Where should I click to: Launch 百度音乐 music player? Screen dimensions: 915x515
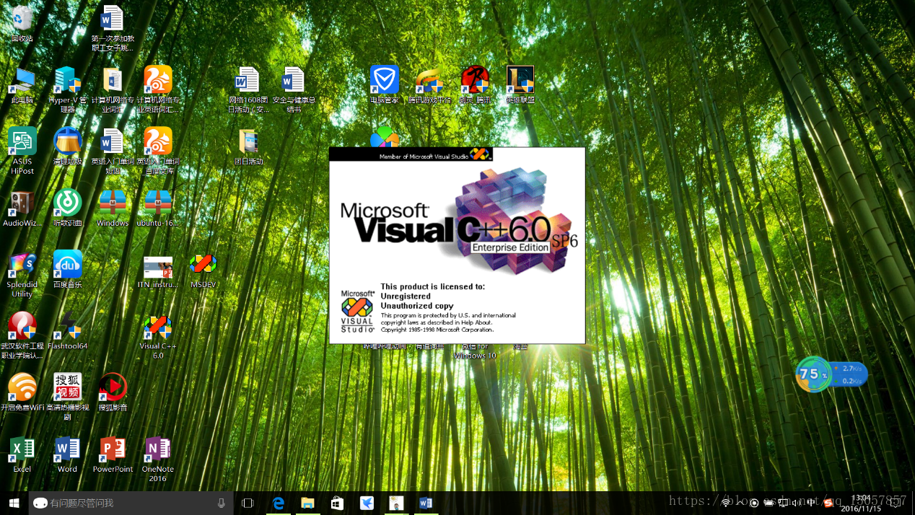coord(67,264)
